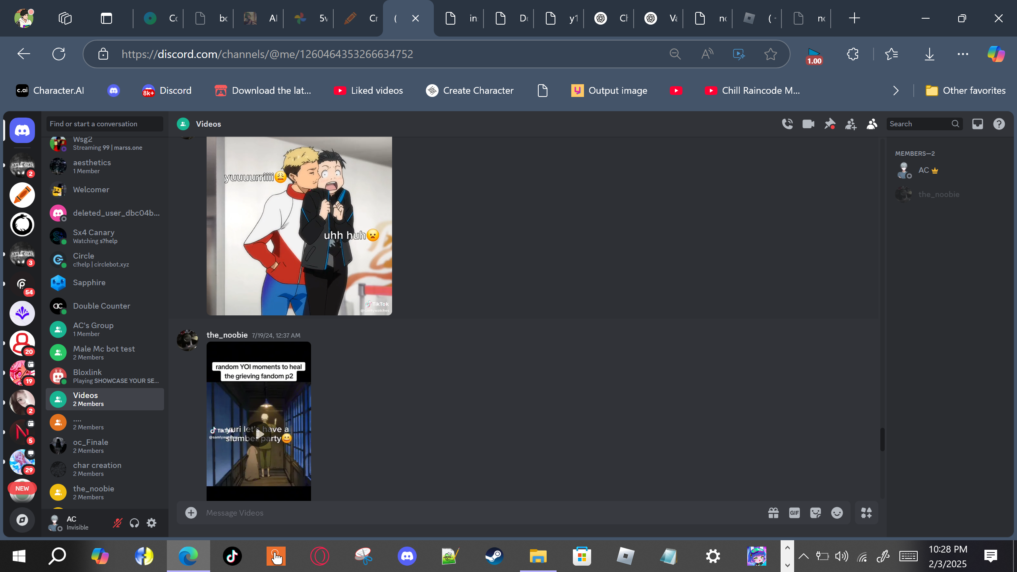This screenshot has width=1017, height=572.
Task: Open Chill Raincode bookmark
Action: [x=752, y=91]
